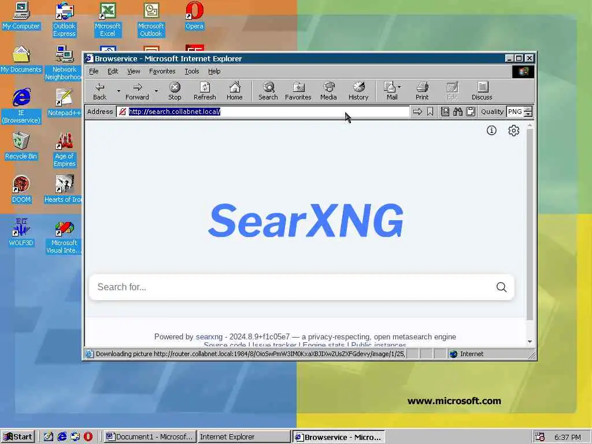The image size is (592, 444).
Task: Open Microsoft Outlook desktop shortcut
Action: [x=151, y=20]
